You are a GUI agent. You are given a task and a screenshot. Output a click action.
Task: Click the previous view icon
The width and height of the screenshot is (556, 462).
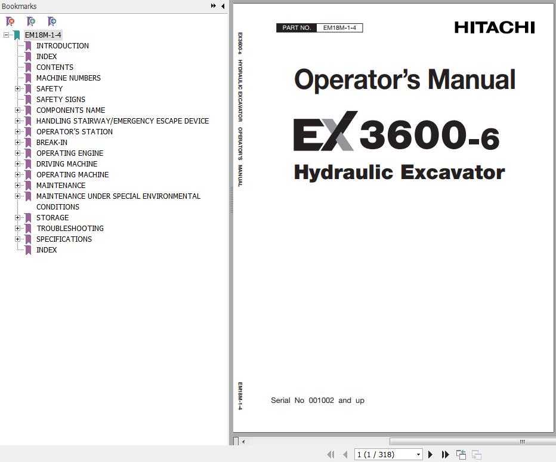click(x=461, y=455)
